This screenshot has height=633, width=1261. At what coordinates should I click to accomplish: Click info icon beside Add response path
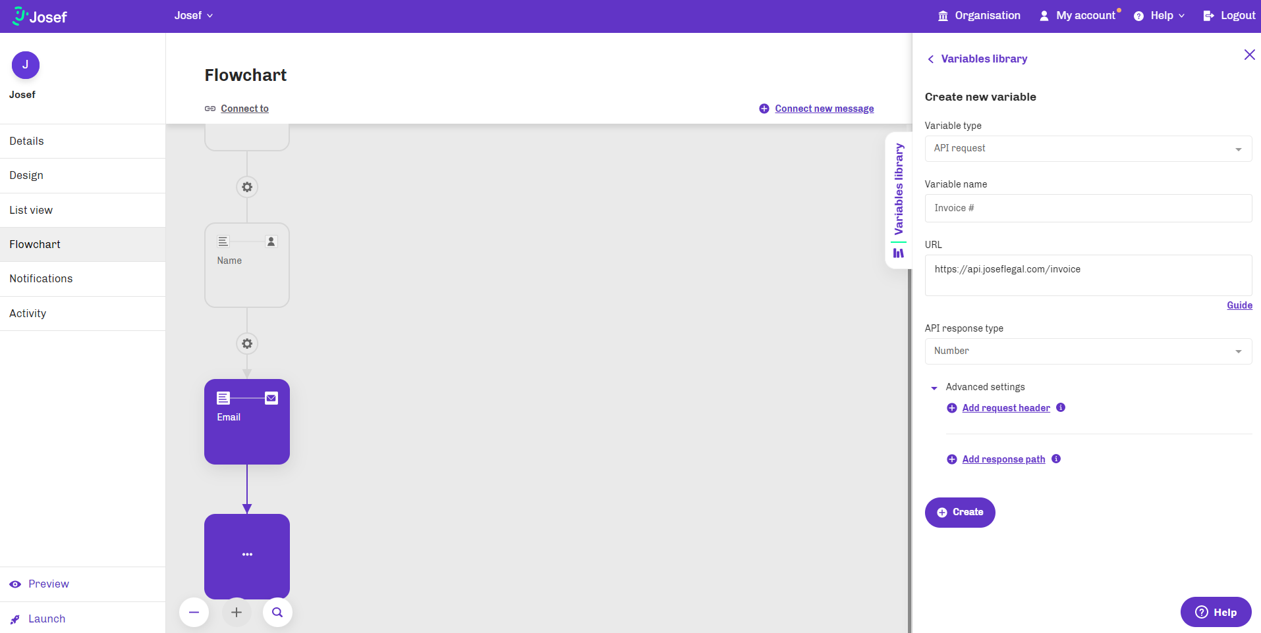(x=1056, y=459)
